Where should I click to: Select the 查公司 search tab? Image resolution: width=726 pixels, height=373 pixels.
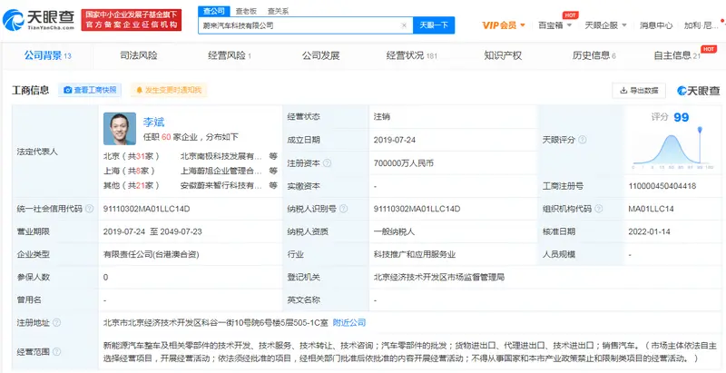213,11
